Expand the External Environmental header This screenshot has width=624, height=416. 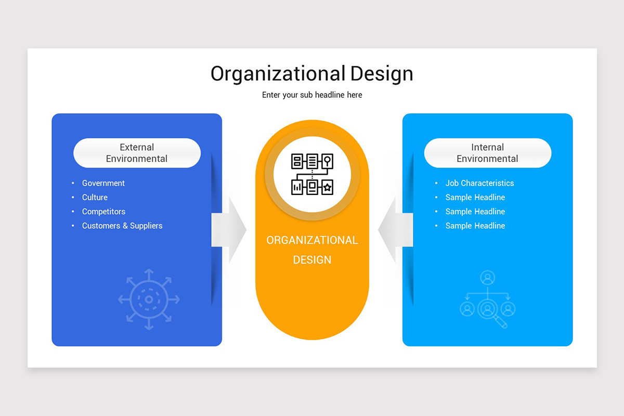pos(137,153)
